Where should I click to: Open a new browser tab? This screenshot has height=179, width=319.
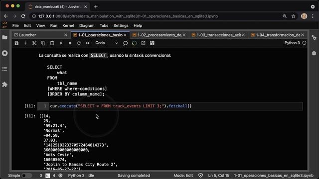96,6
